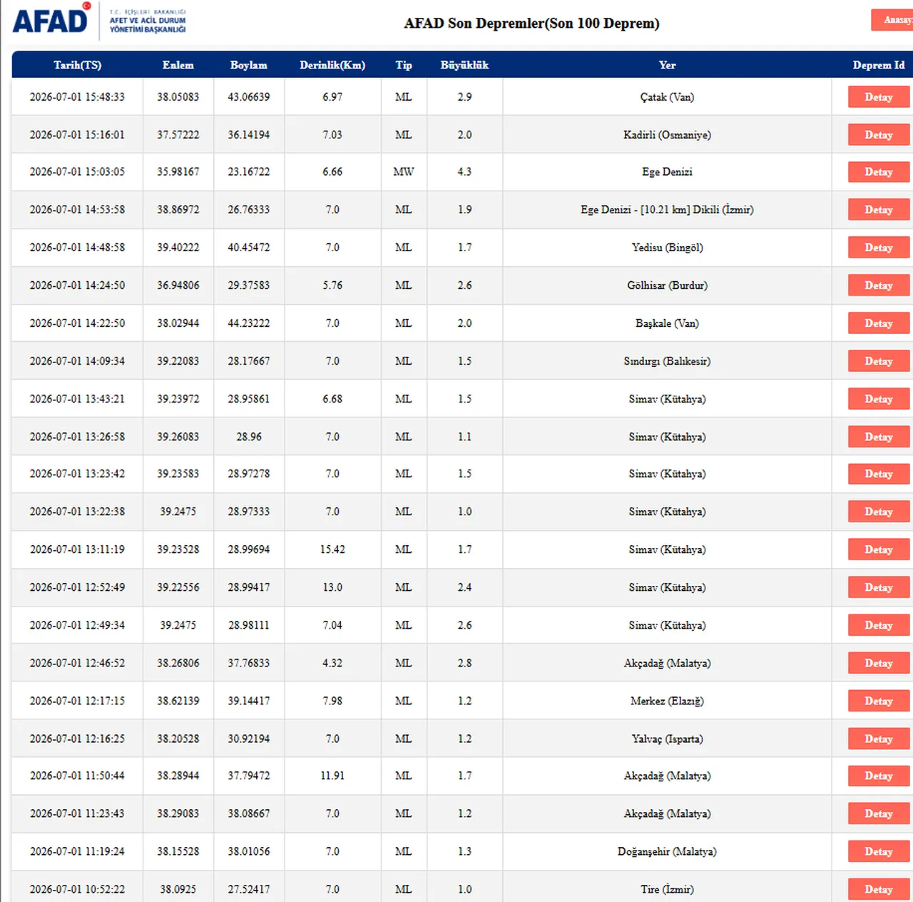Open Detay for the Merkez (Elazığ) earthquake
The image size is (913, 902).
pyautogui.click(x=879, y=701)
